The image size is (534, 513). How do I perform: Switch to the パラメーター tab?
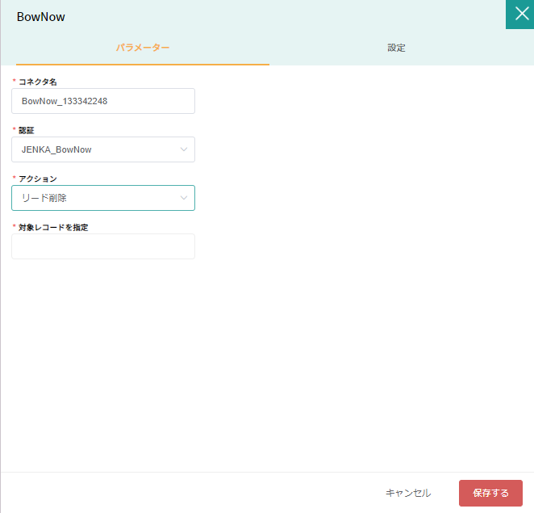pos(143,48)
